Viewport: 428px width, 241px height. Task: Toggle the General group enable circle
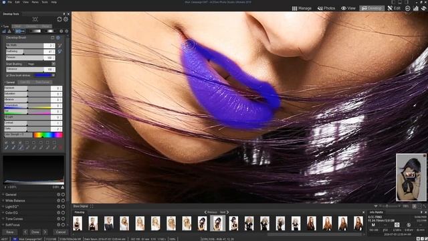63,195
